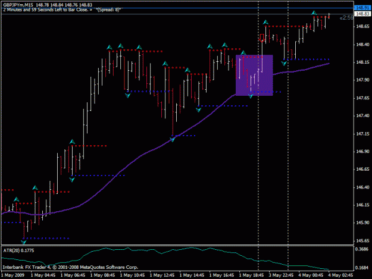Click the '1 May 10:45' time label
Image resolution: width=372 pixels, height=279 pixels.
[x=132, y=275]
